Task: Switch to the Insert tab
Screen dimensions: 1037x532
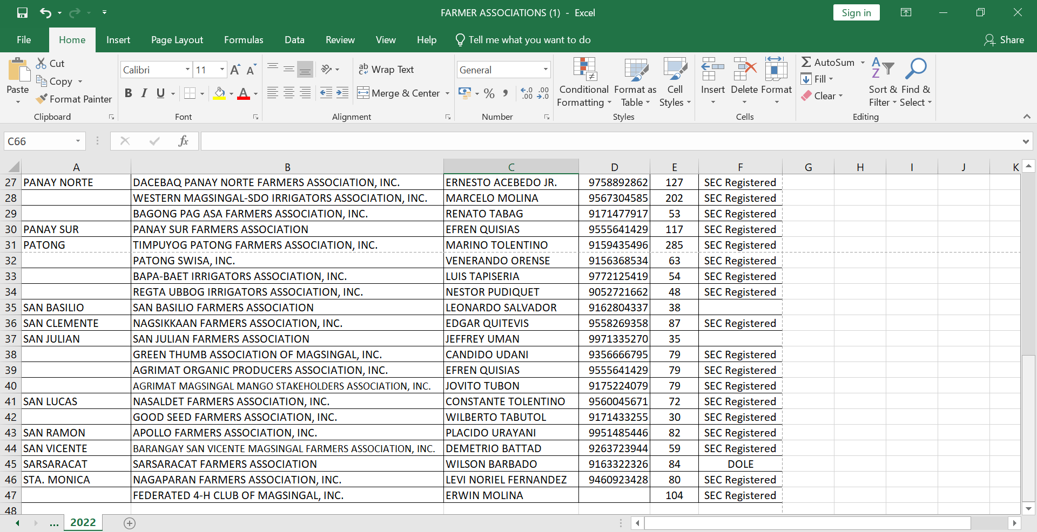Action: (x=118, y=39)
